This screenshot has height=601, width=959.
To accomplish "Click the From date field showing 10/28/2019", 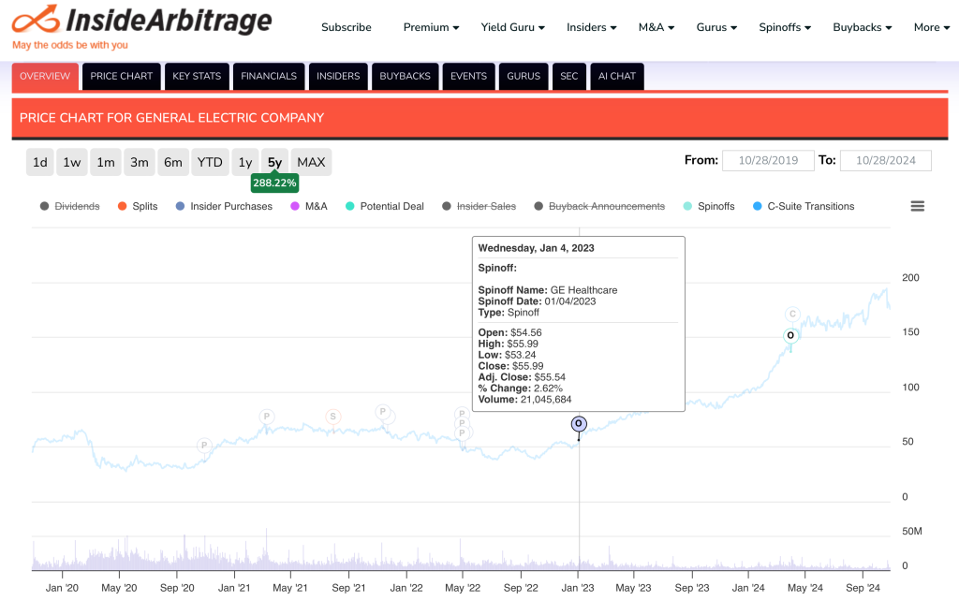I will pyautogui.click(x=768, y=160).
